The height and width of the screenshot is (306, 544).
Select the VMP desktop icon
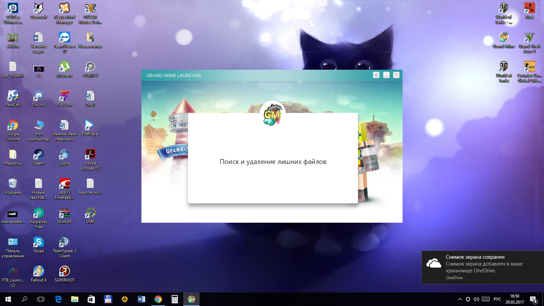point(90,216)
